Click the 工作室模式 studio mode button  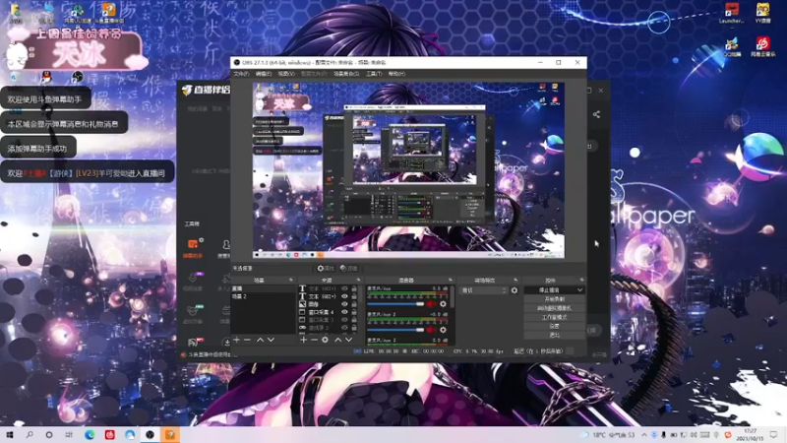554,317
